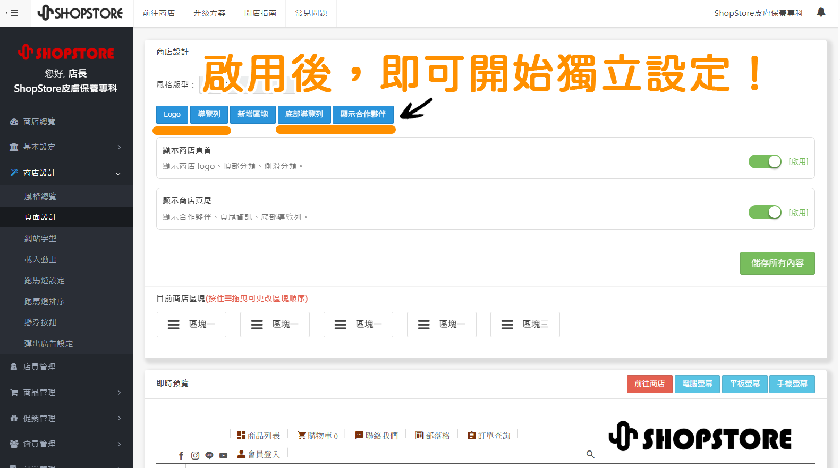Click SHOPSTORE logo in preview header
The width and height of the screenshot is (840, 468).
(700, 437)
